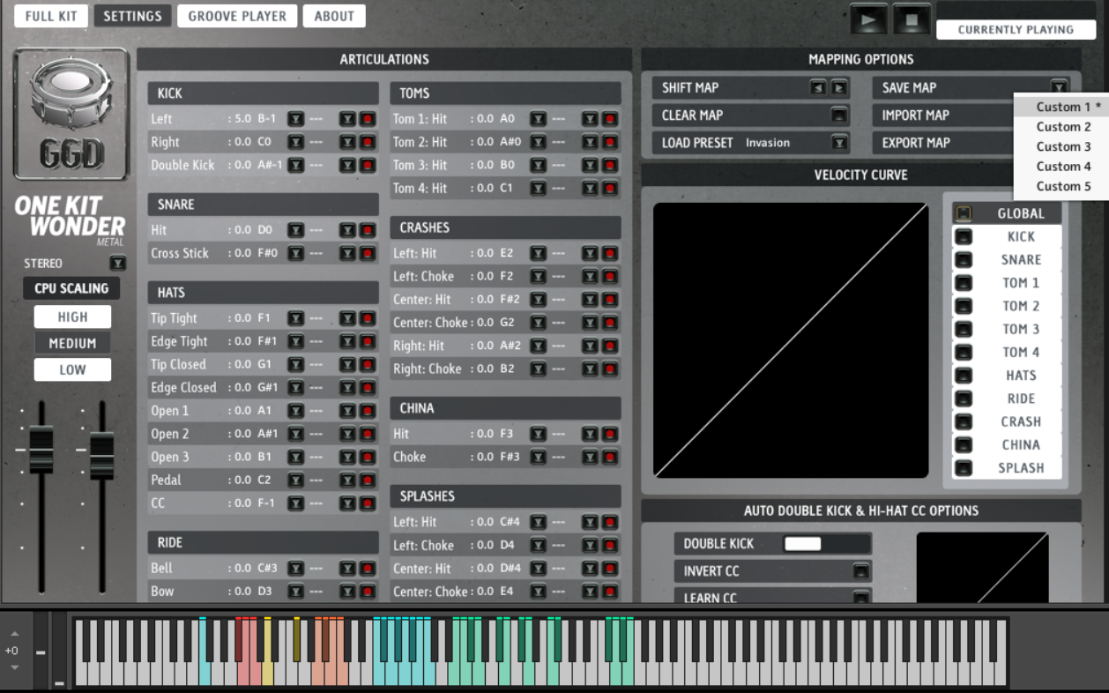Open the dropdown next to D3 in Ride Bow row

[x=295, y=591]
